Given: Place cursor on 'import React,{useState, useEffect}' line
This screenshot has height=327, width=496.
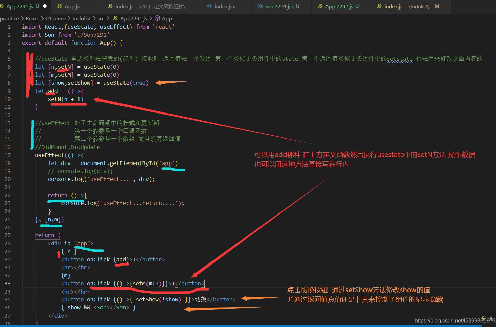Looking at the screenshot, I should click(98, 27).
